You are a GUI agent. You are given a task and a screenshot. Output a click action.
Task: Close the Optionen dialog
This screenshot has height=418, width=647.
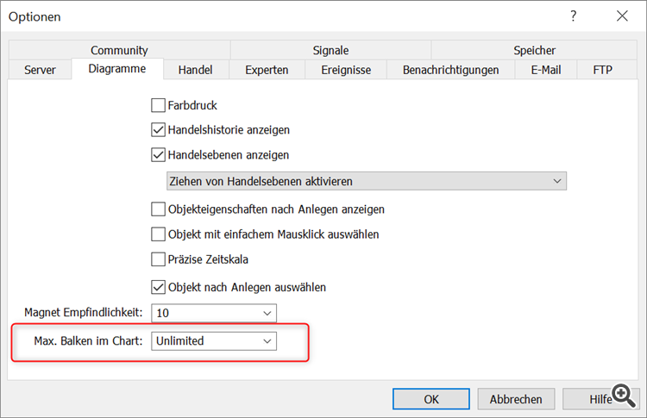point(622,16)
